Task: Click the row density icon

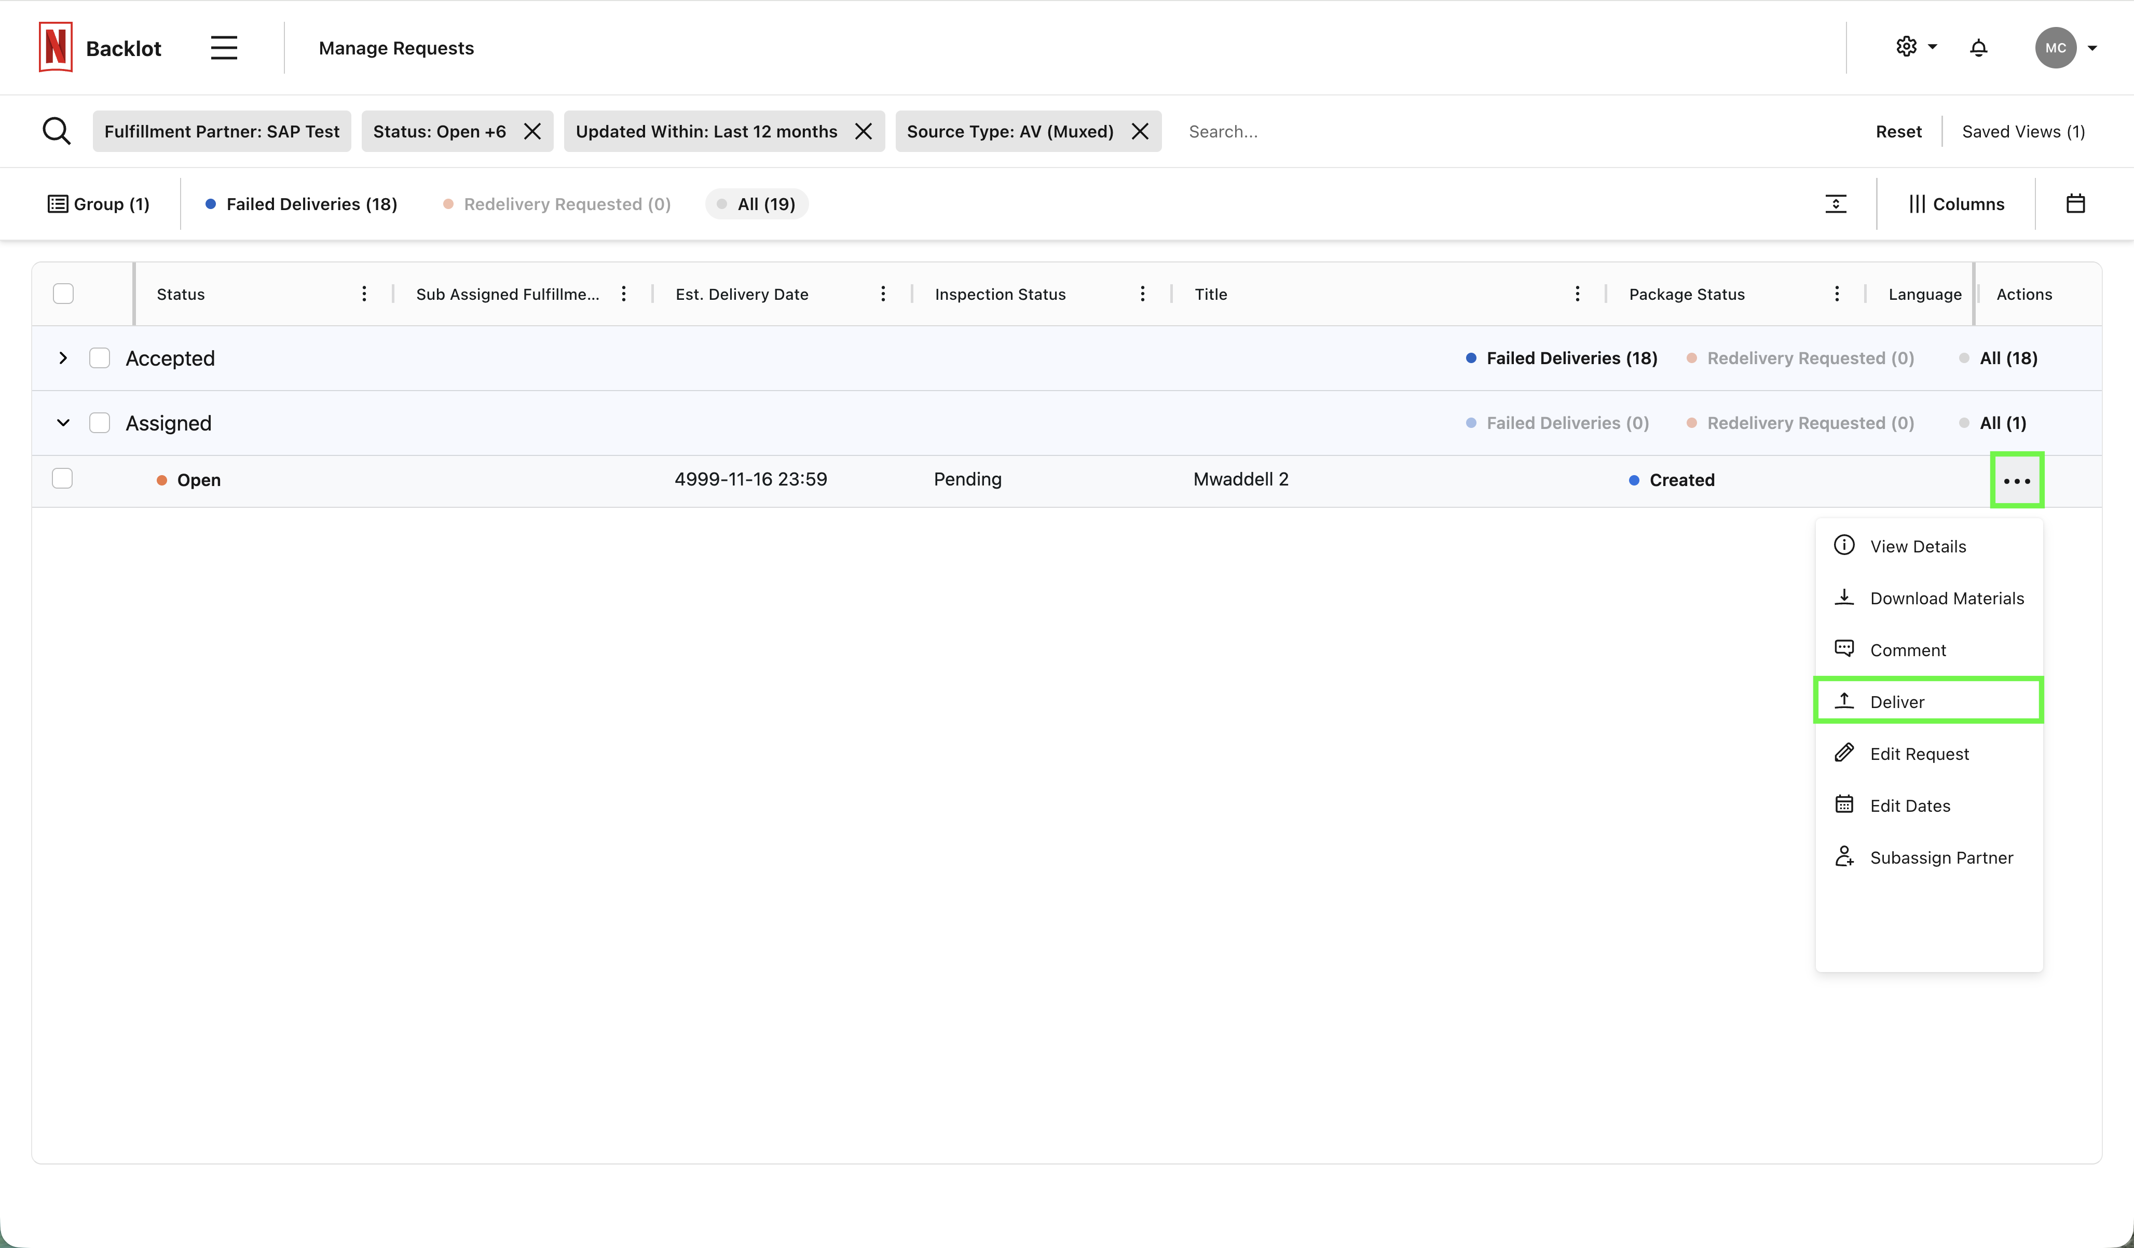Action: tap(1835, 204)
